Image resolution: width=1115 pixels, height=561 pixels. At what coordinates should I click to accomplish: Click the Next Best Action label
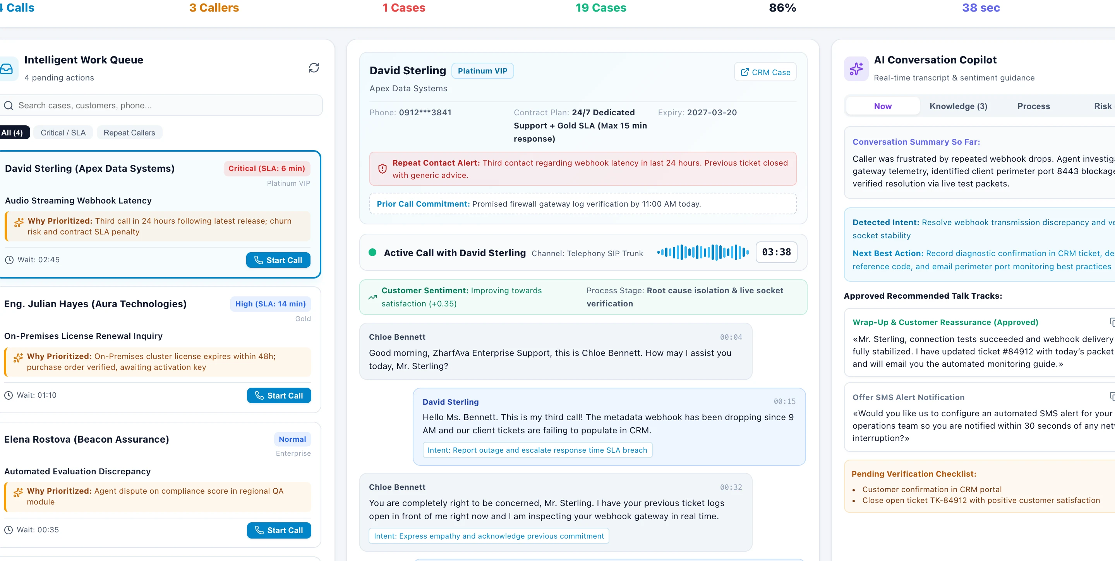pos(888,253)
